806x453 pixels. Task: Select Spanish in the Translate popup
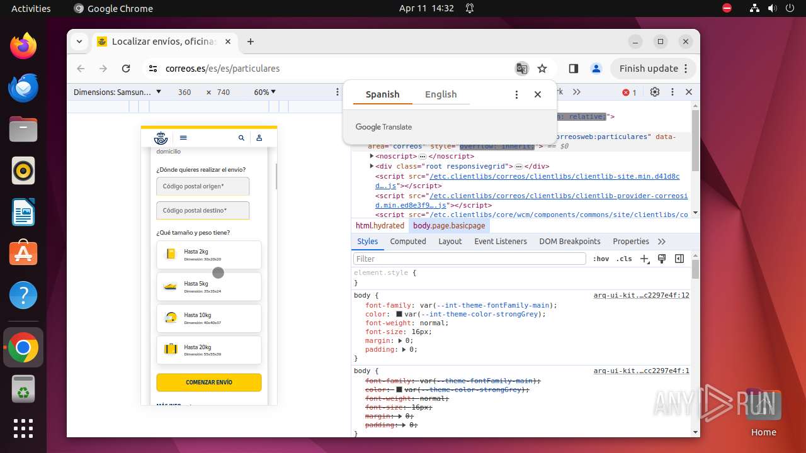point(382,94)
